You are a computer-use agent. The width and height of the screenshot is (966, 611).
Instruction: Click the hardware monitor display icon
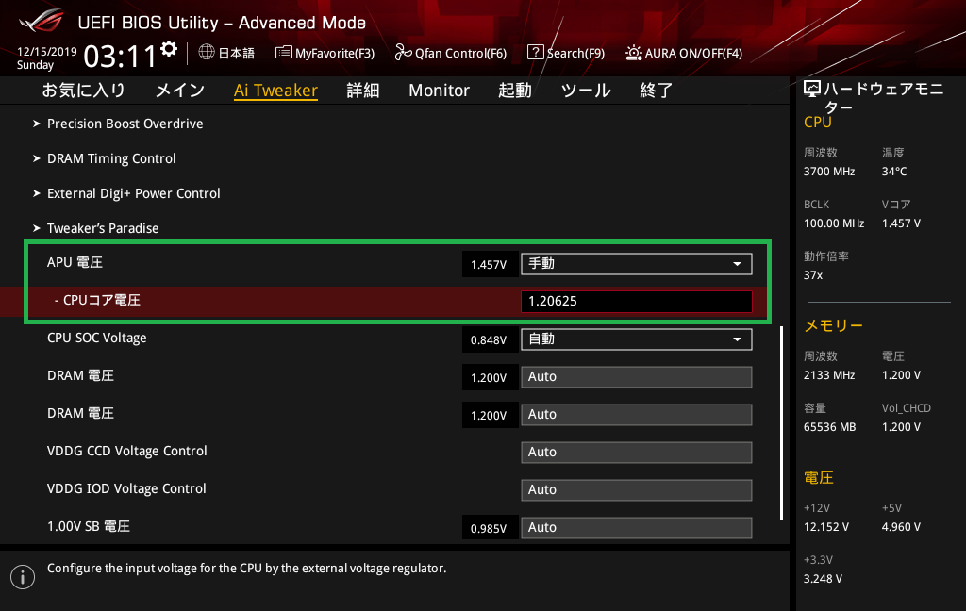[812, 90]
